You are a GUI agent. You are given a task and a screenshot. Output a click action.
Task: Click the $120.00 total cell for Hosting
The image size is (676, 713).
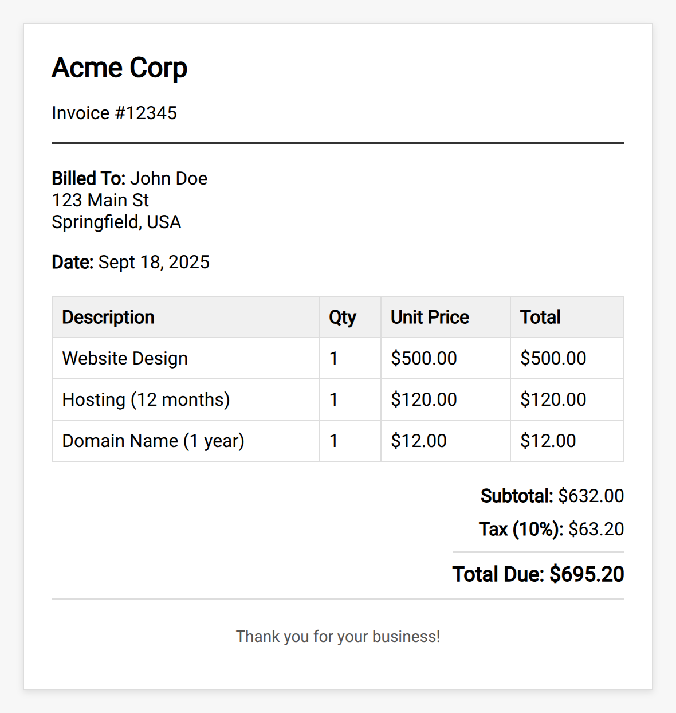click(553, 399)
